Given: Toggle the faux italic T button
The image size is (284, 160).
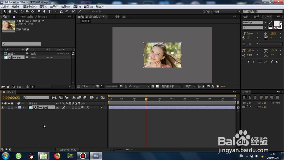Looking at the screenshot, I should tap(254, 62).
